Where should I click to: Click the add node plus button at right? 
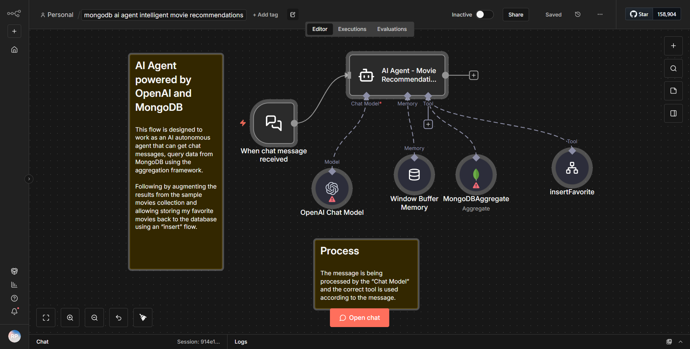[673, 46]
